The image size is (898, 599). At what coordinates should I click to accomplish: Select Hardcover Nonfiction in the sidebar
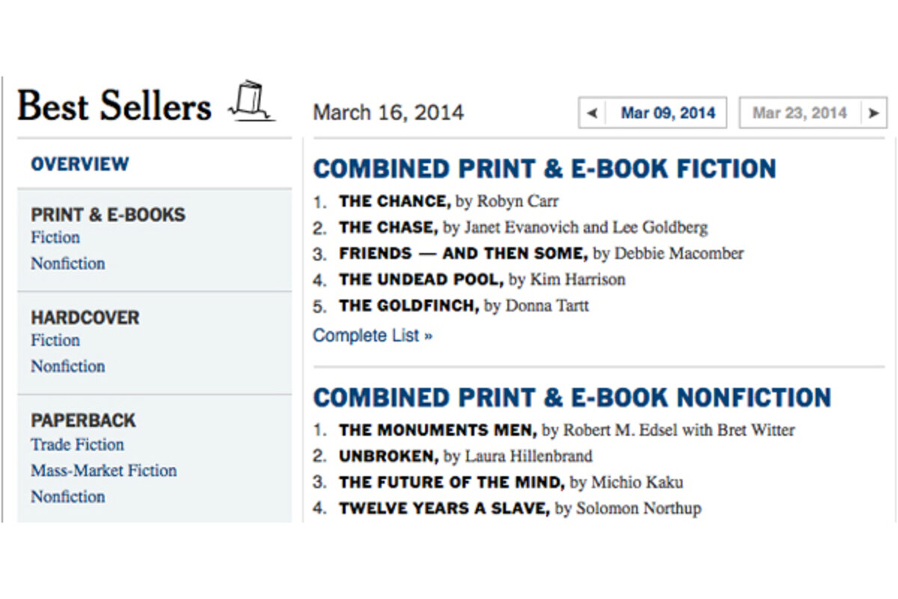[x=68, y=366]
